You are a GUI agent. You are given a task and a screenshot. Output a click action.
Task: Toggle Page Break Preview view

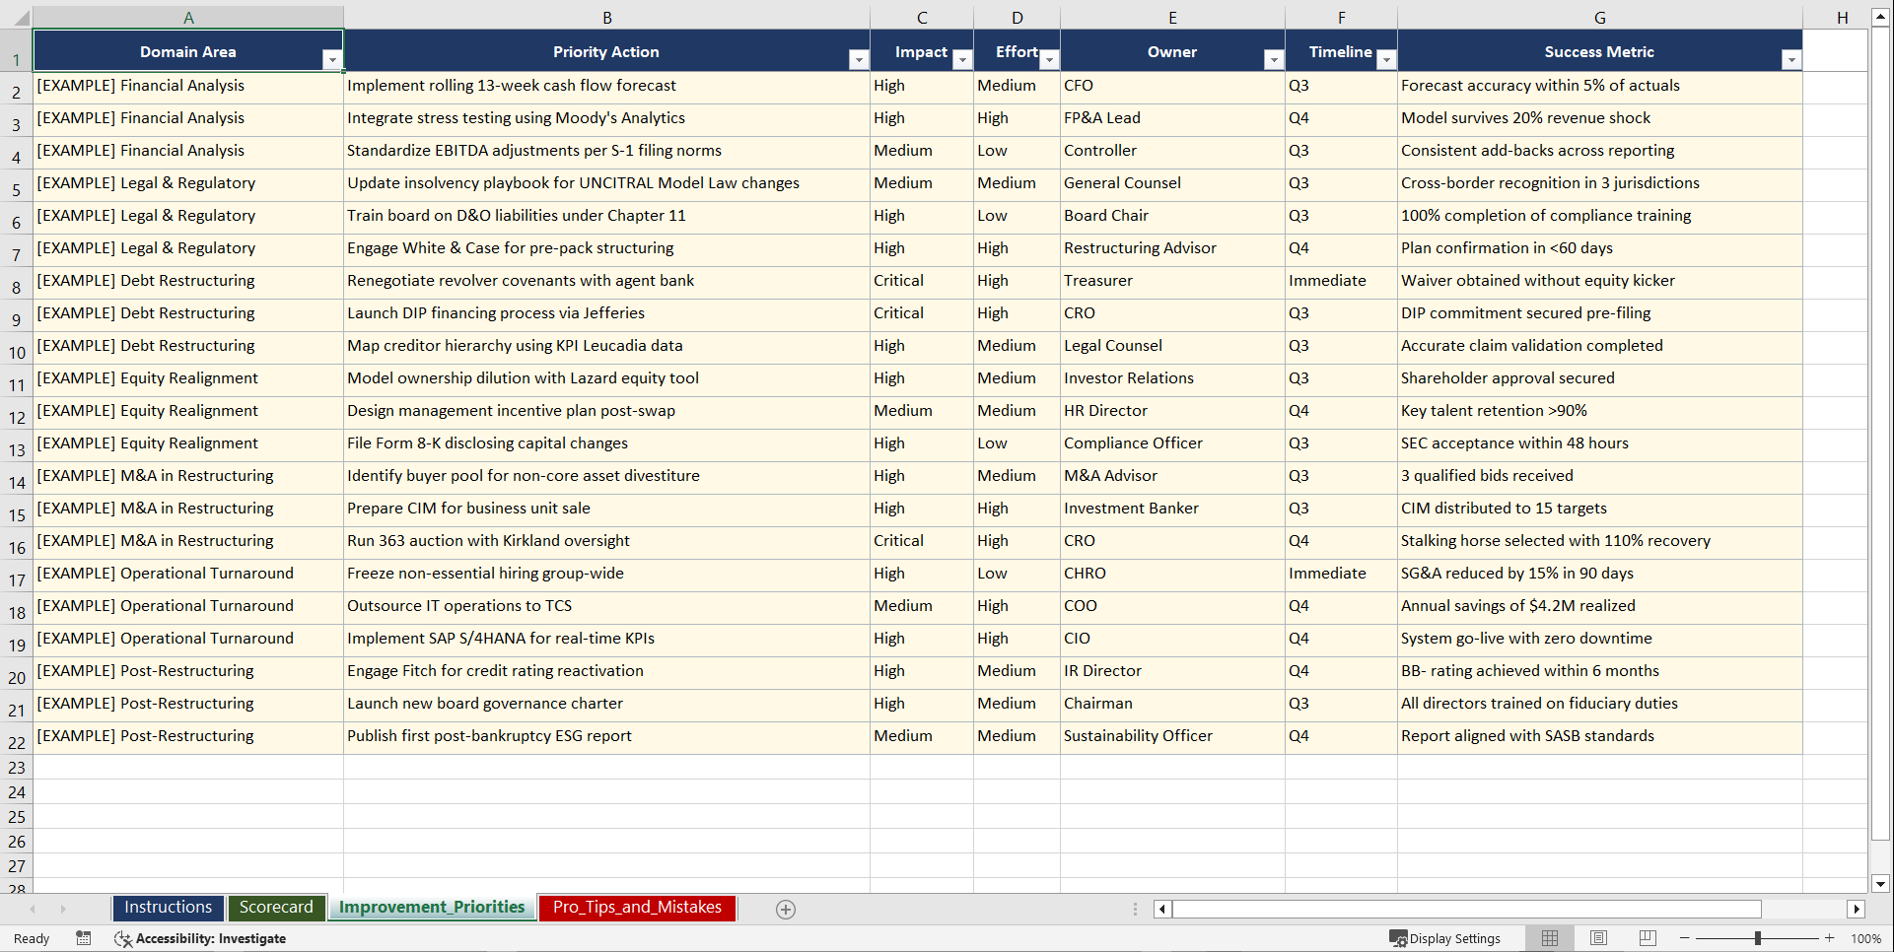pos(1647,938)
